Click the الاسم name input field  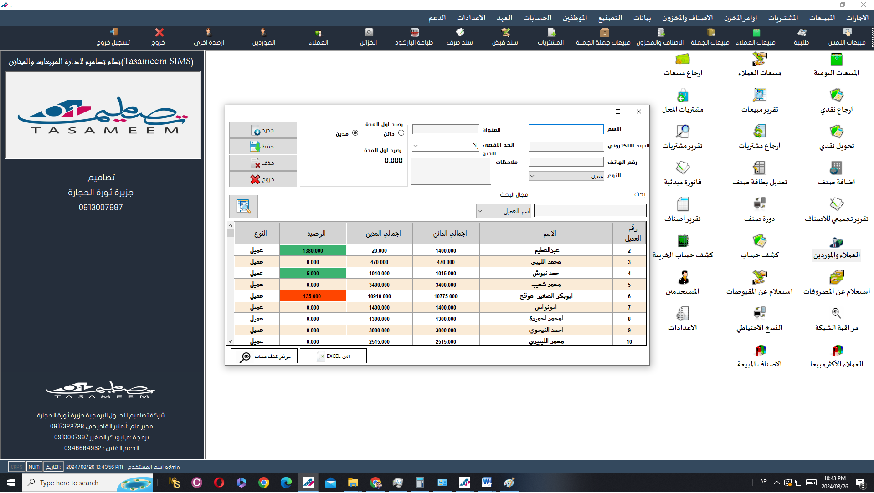566,130
